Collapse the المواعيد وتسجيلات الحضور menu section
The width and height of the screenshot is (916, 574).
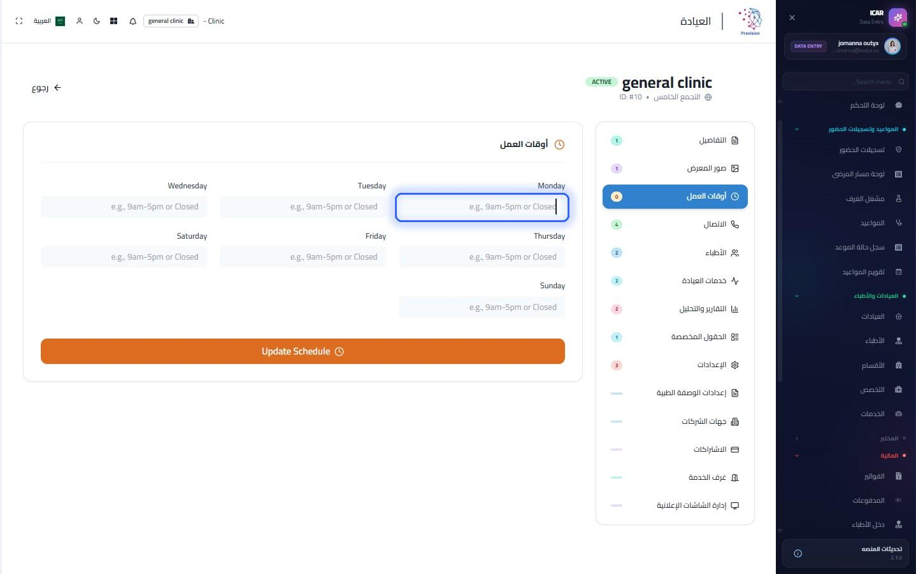tap(797, 129)
